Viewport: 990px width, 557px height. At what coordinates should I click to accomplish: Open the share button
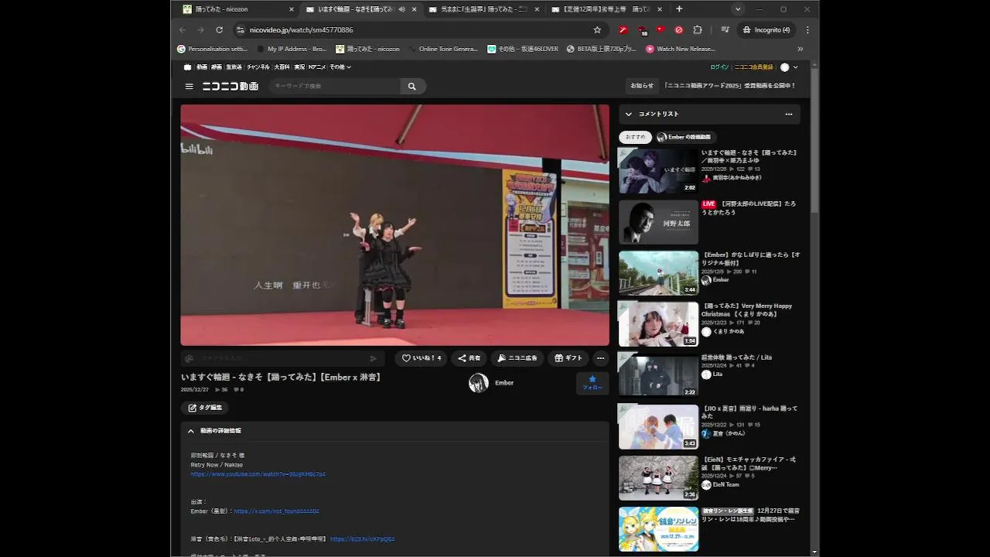[x=469, y=358]
